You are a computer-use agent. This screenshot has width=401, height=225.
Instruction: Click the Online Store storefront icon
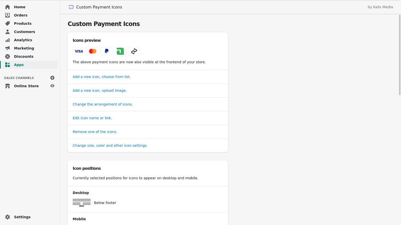[8, 86]
